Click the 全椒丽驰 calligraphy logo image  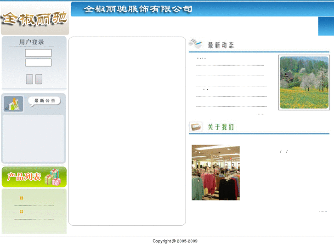(x=35, y=19)
